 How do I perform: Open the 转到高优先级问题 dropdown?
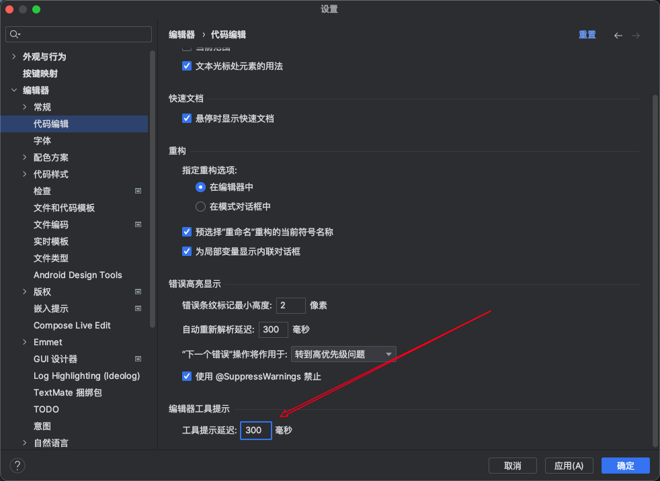[x=343, y=354]
